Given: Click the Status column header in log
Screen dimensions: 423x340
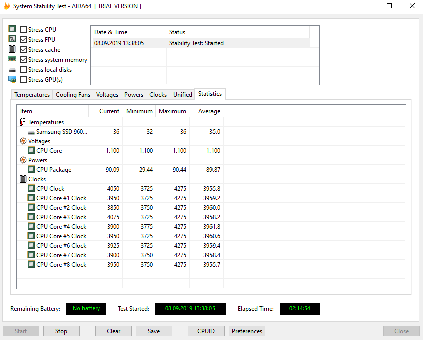Looking at the screenshot, I should [238, 32].
